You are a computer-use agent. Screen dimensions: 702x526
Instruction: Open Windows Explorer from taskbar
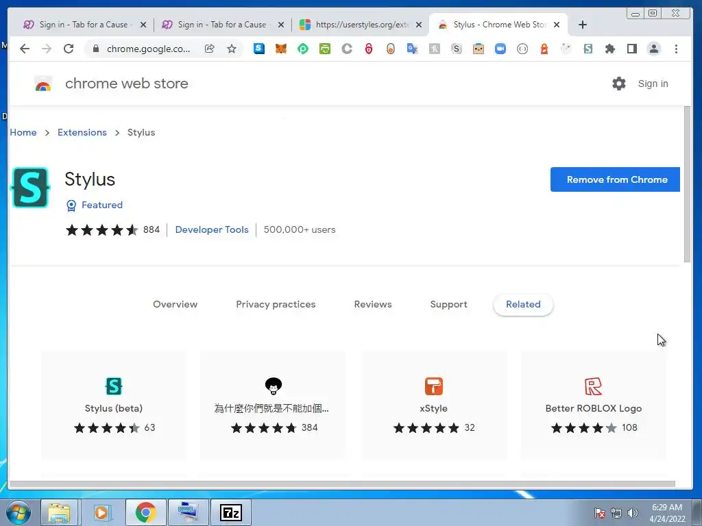60,512
